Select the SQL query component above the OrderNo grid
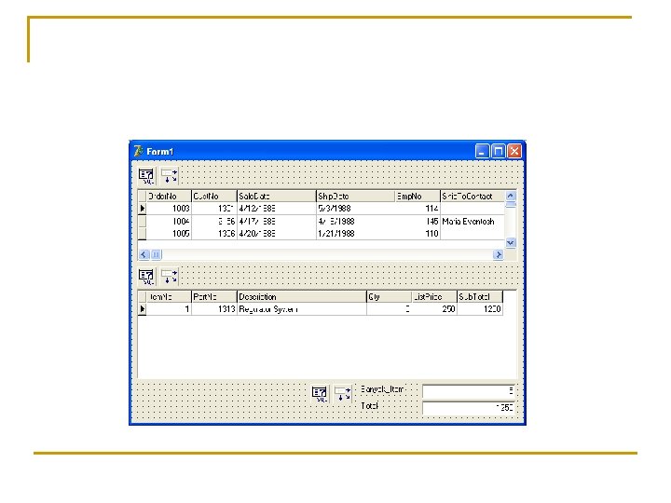 (146, 176)
